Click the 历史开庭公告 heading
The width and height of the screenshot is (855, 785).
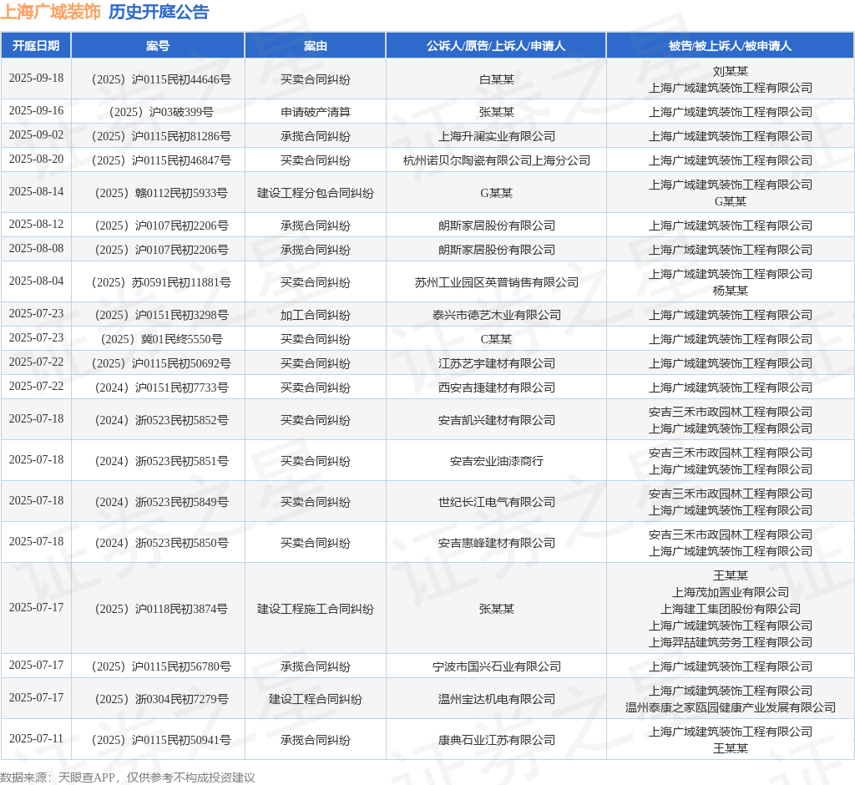159,12
